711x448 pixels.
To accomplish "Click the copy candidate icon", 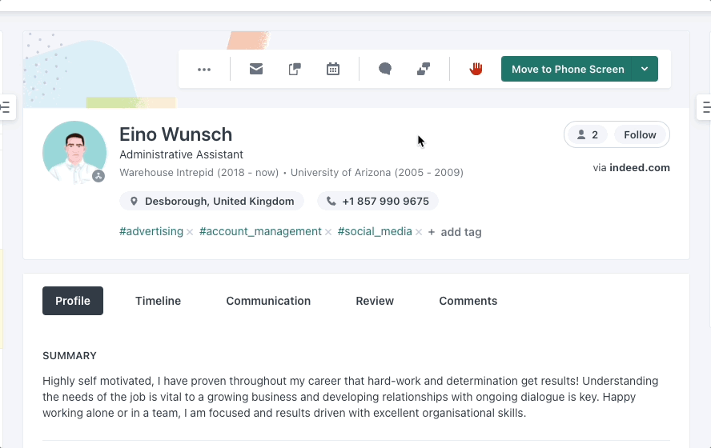I will (x=295, y=70).
